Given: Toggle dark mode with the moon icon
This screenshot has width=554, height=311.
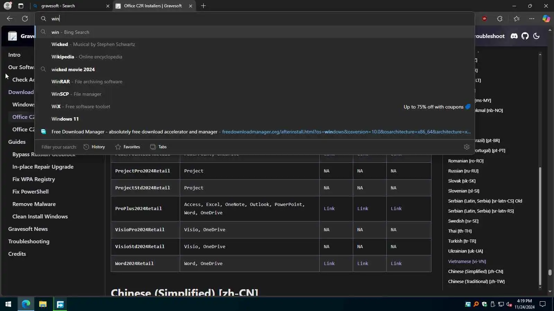Looking at the screenshot, I should pyautogui.click(x=536, y=36).
